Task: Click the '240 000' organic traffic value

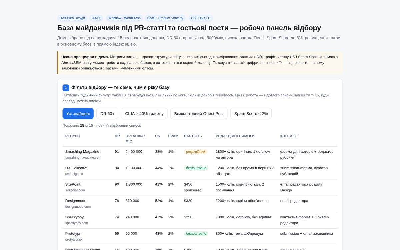Action: (x=132, y=217)
